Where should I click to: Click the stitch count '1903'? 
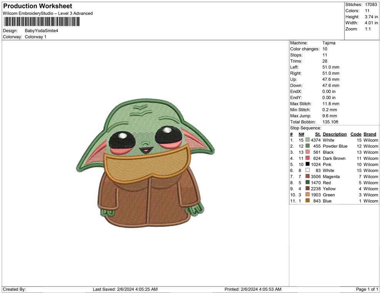[x=316, y=195]
